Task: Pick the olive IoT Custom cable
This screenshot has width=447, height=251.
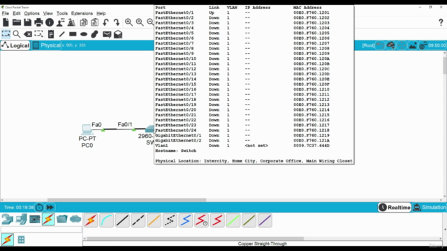Action: click(249, 220)
